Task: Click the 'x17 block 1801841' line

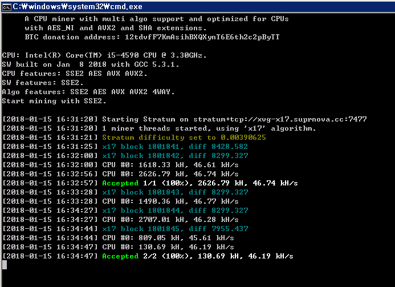Action: coord(125,147)
